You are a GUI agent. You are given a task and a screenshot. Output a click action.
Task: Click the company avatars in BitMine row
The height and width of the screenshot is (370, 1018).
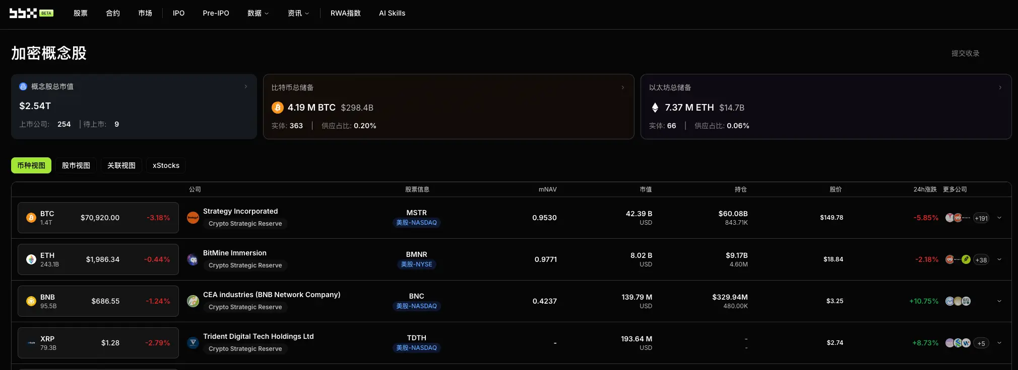click(x=958, y=259)
